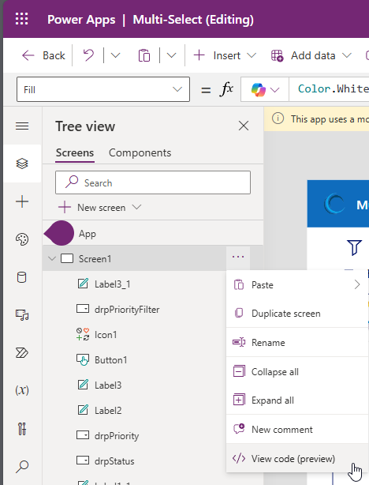
Task: Open the app launcher waffle icon
Action: click(21, 19)
